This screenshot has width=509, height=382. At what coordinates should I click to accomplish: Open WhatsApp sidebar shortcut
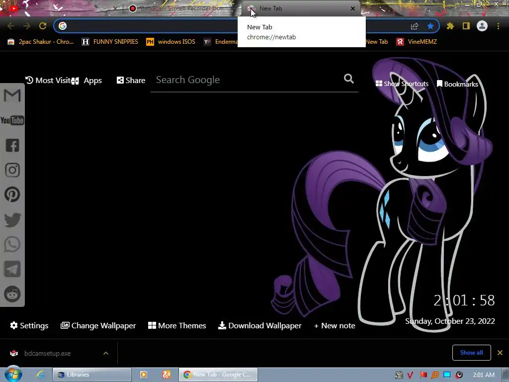pyautogui.click(x=12, y=244)
